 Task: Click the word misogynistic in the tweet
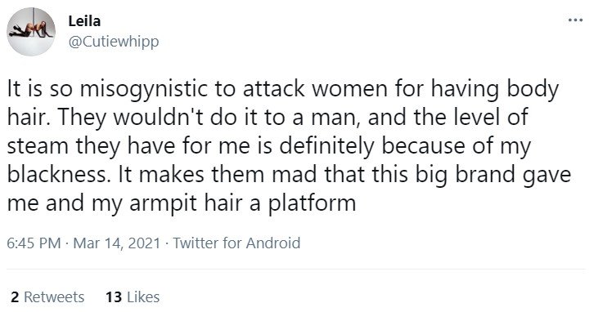coord(143,89)
